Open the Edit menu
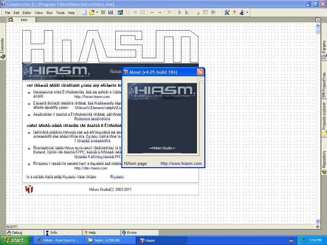This screenshot has width=327, height=245. click(x=17, y=13)
